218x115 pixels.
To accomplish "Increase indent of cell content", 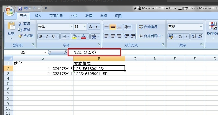I will point(133,36).
